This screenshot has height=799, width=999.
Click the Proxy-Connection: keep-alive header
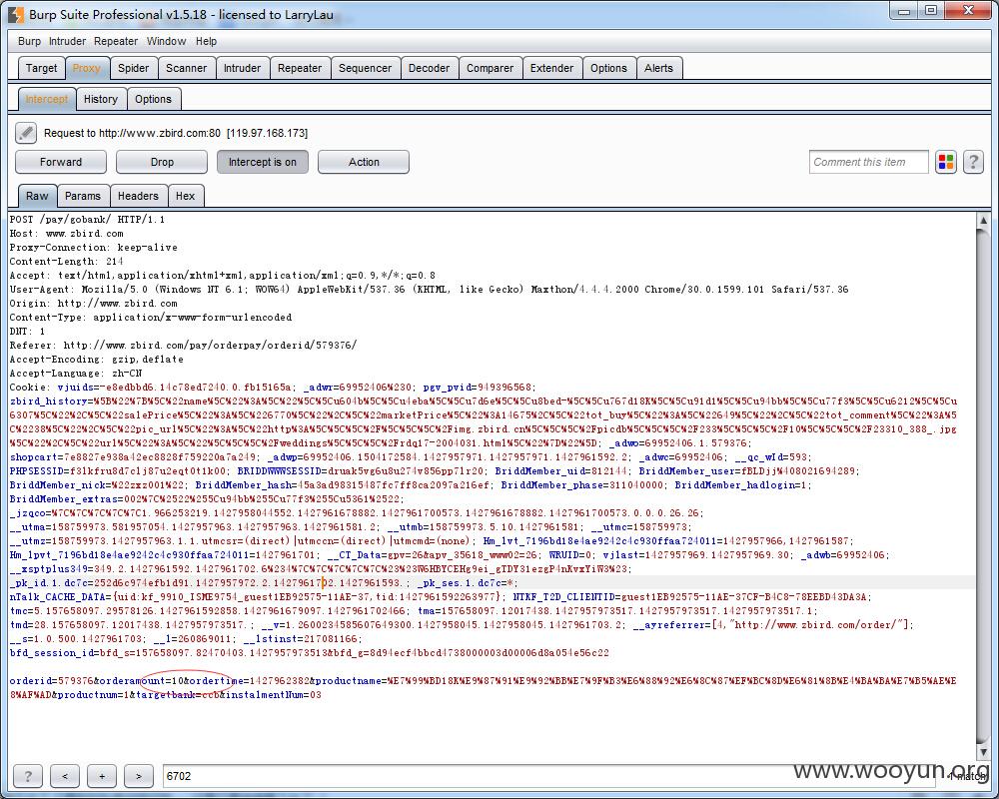pyautogui.click(x=94, y=248)
